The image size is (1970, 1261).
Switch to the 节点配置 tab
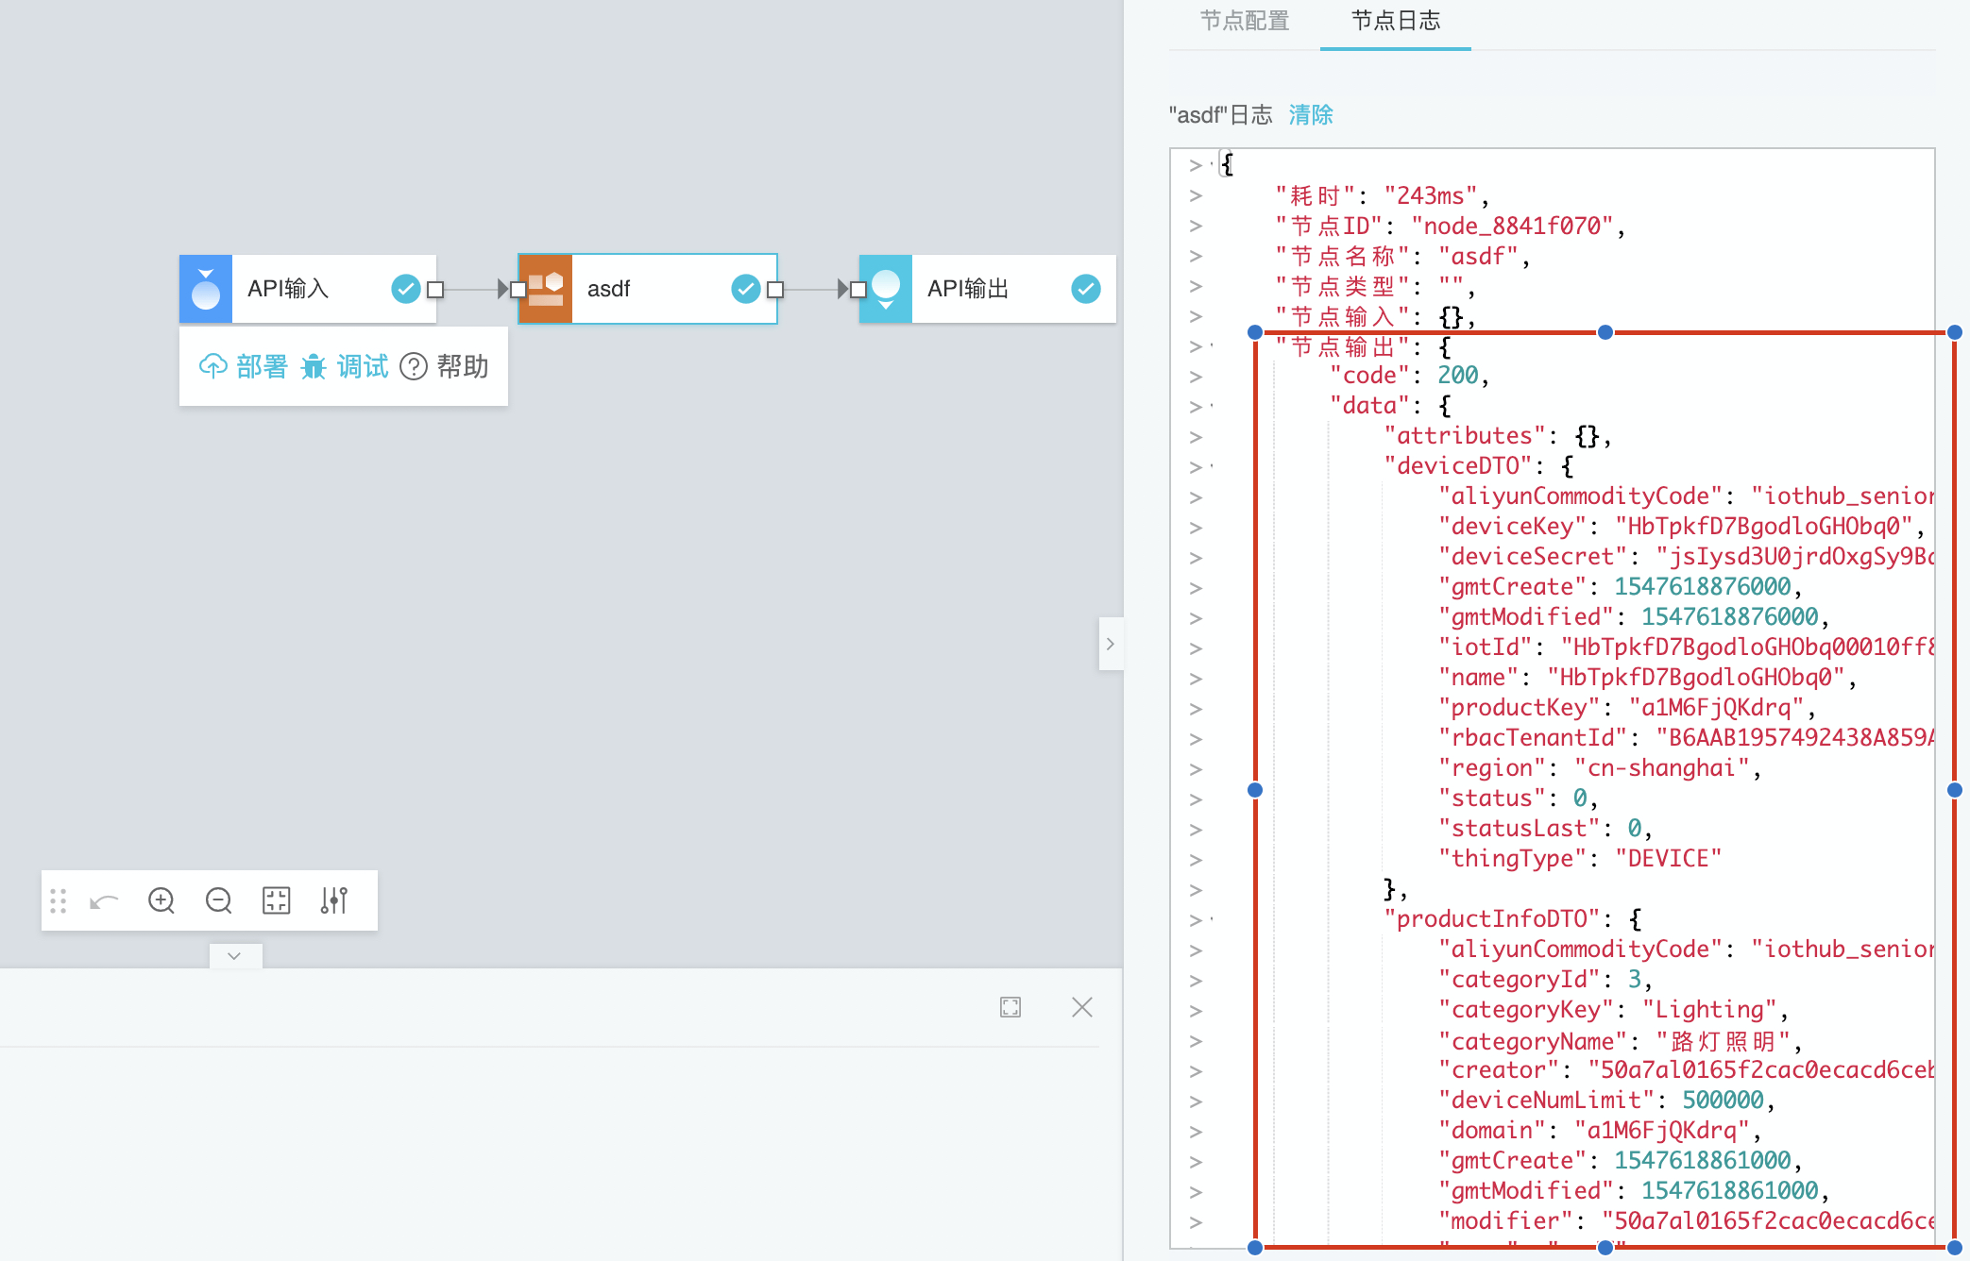(1244, 21)
